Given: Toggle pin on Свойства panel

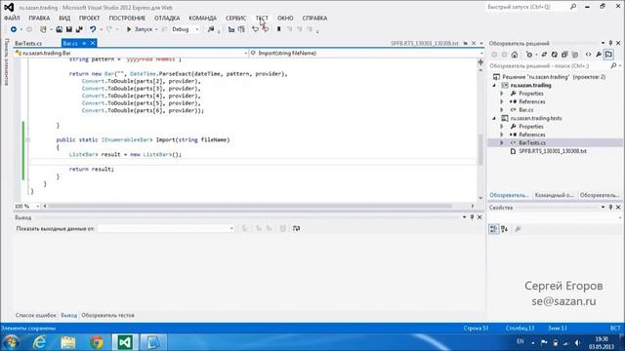Looking at the screenshot, I should (610, 208).
